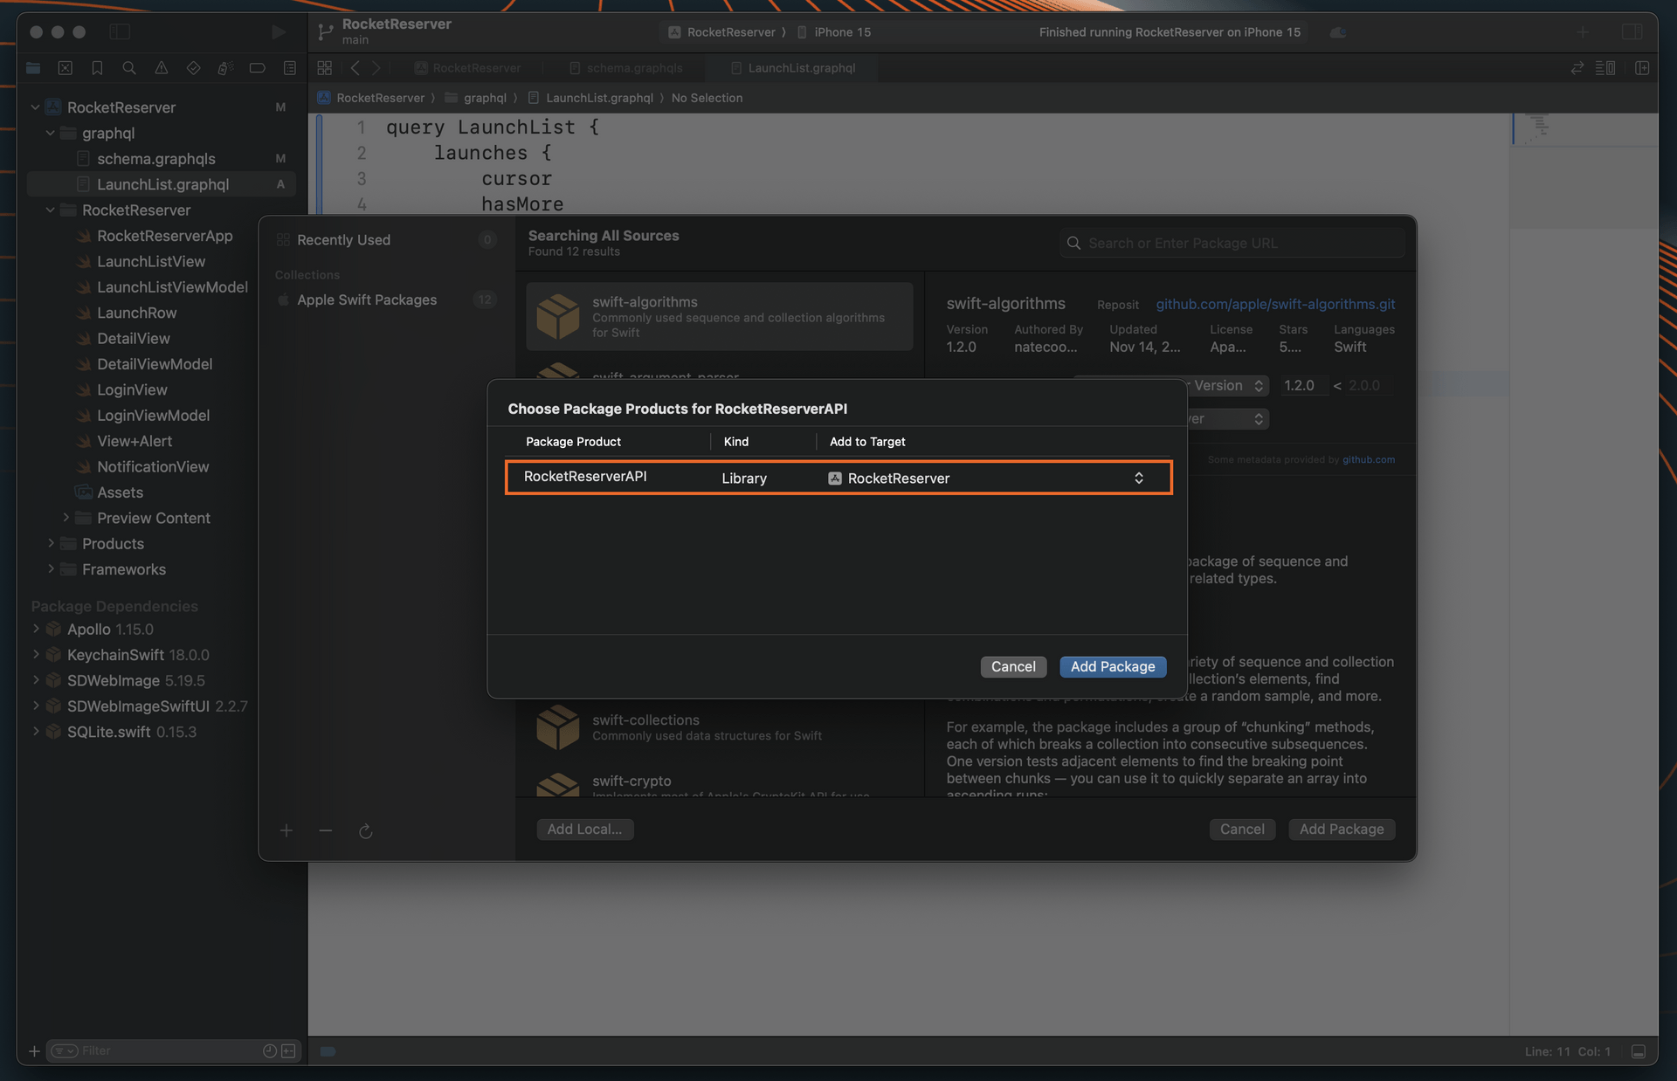Viewport: 1677px width, 1081px height.
Task: Toggle the right inspector panel button
Action: tap(1632, 32)
